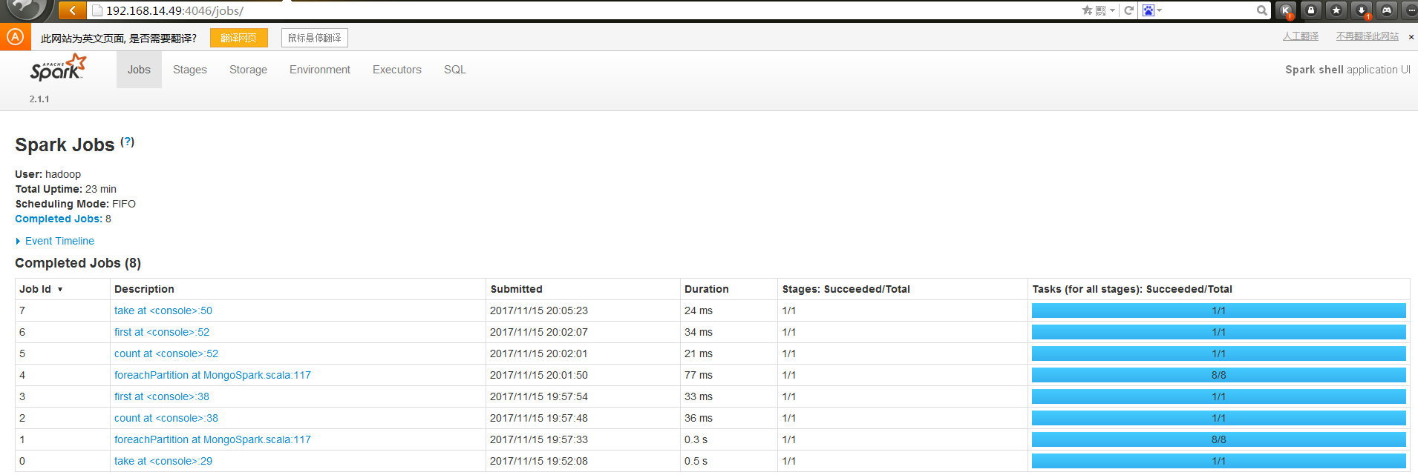Screen dimensions: 1418x475
Task: Click the reload page icon
Action: click(1128, 10)
